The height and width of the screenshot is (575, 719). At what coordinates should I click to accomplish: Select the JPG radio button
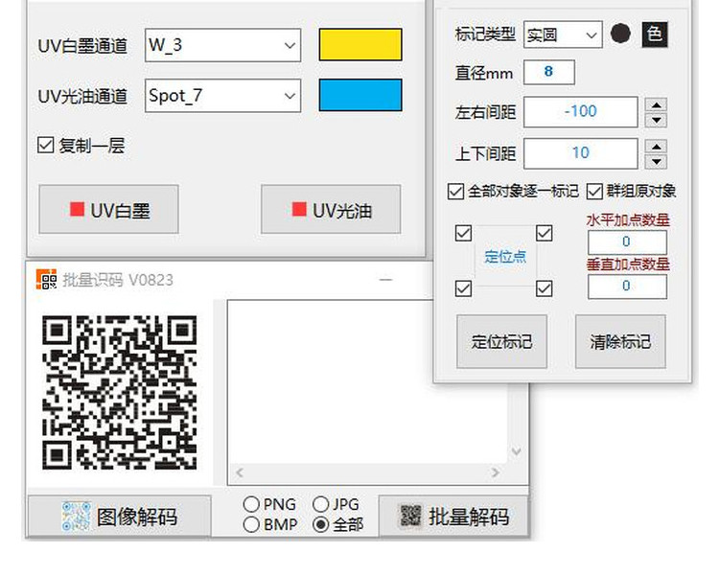click(x=320, y=504)
